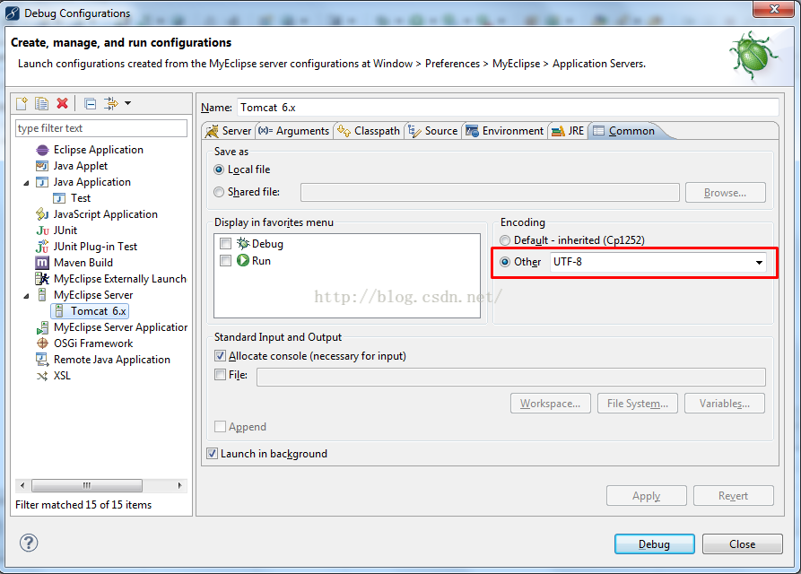Select Eclipse Application in the tree
The height and width of the screenshot is (574, 801).
pos(98,150)
